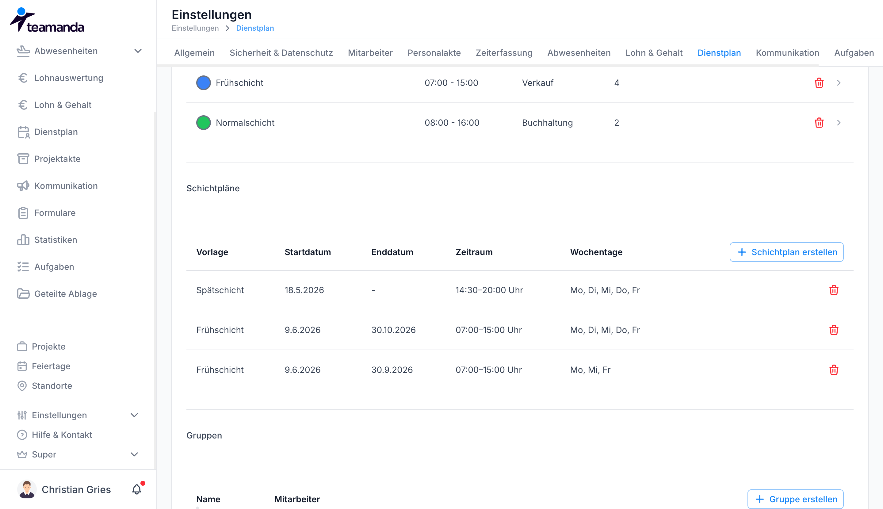Image resolution: width=883 pixels, height=509 pixels.
Task: Click the Geteilte Ablage folder icon
Action: click(x=23, y=294)
